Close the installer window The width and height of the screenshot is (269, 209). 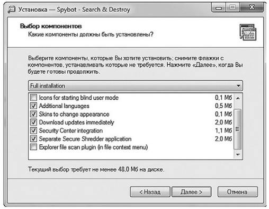click(x=252, y=7)
